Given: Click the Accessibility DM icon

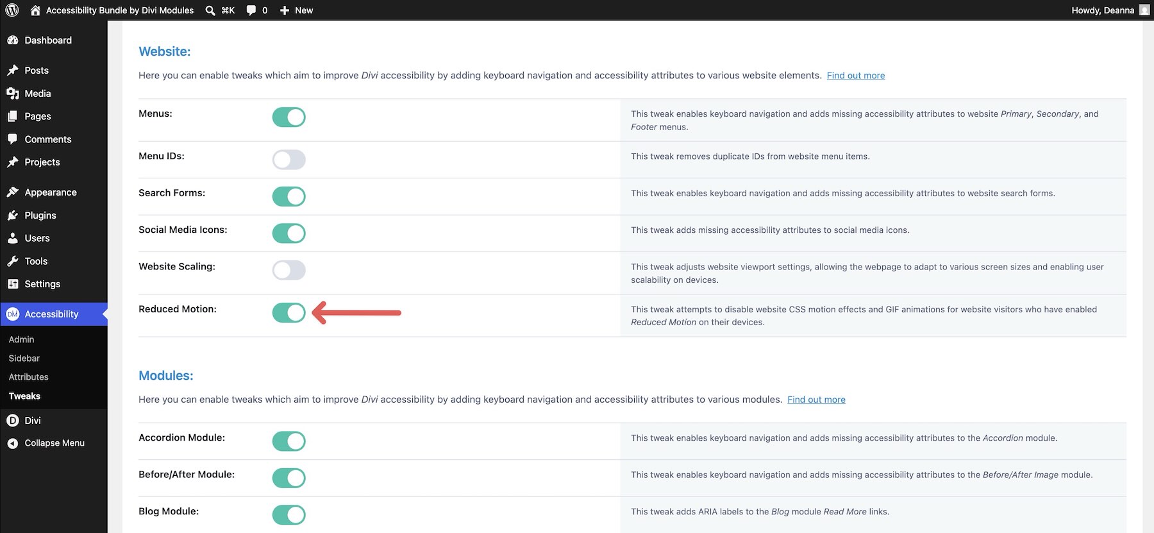Looking at the screenshot, I should pyautogui.click(x=13, y=314).
